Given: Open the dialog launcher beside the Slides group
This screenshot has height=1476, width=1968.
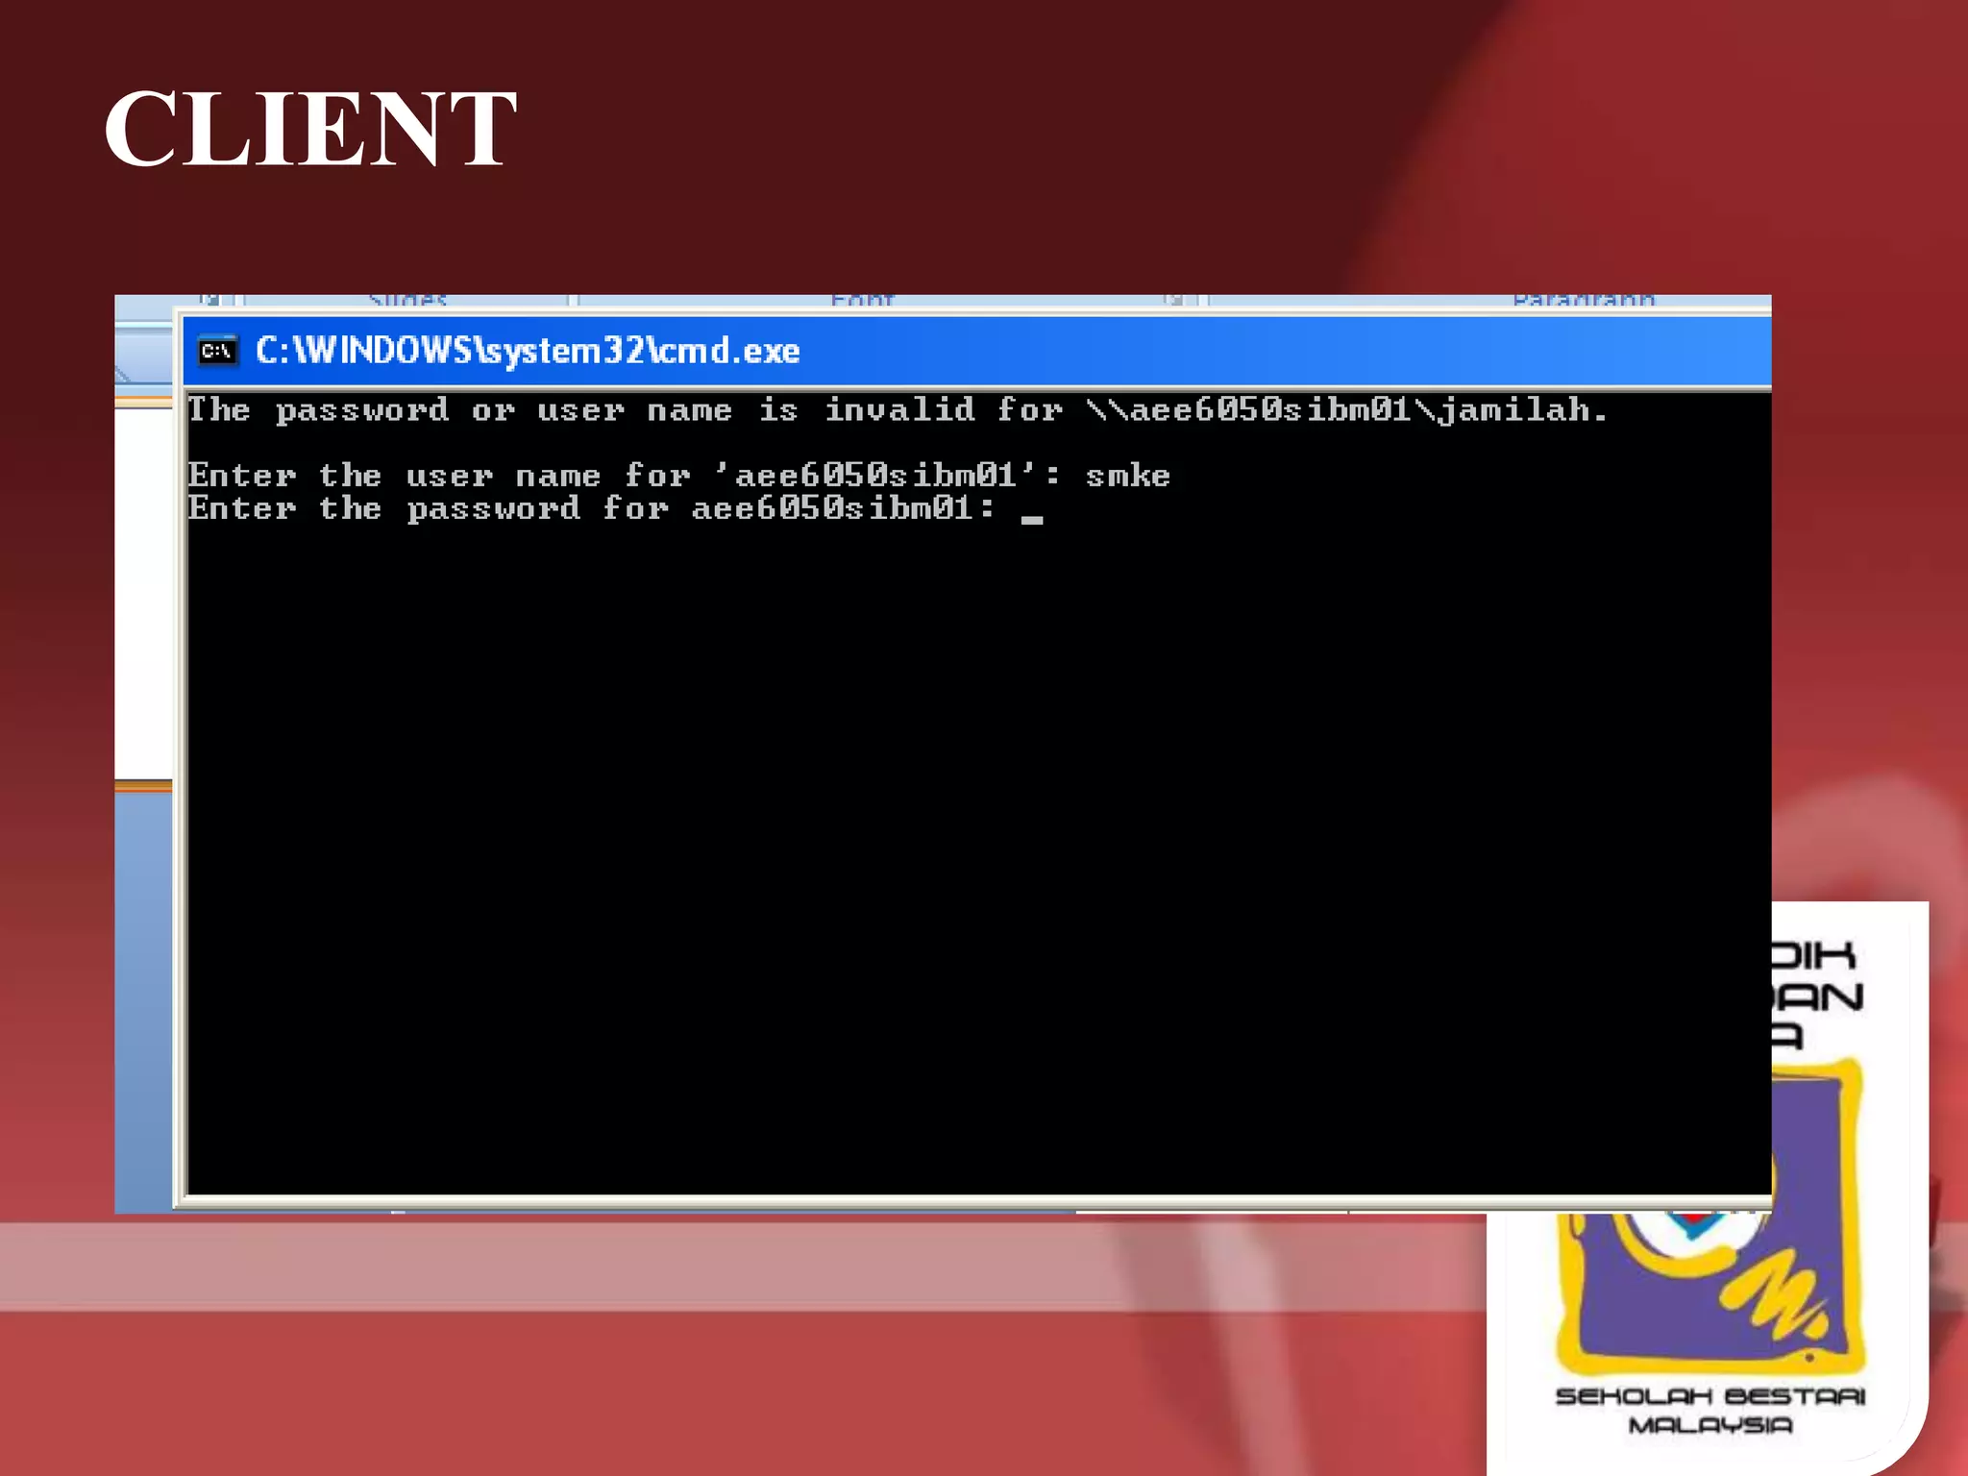Looking at the screenshot, I should 209,301.
